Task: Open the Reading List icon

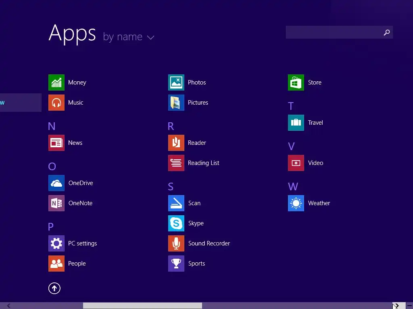Action: click(x=176, y=163)
